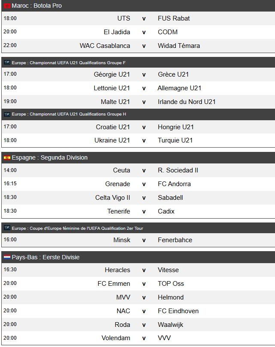275x347 pixels.
Task: Open the Volendam v VVV match
Action: pos(138,338)
